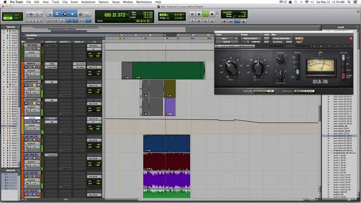Open the AudioSuite menu
The height and width of the screenshot is (203, 361).
pos(88,2)
